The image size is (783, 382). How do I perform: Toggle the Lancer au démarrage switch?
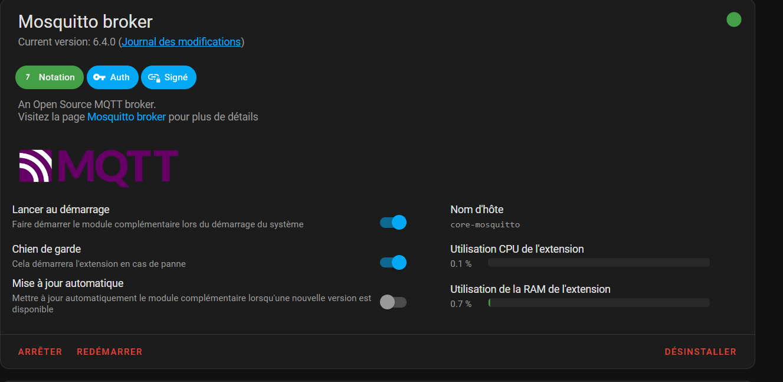393,223
